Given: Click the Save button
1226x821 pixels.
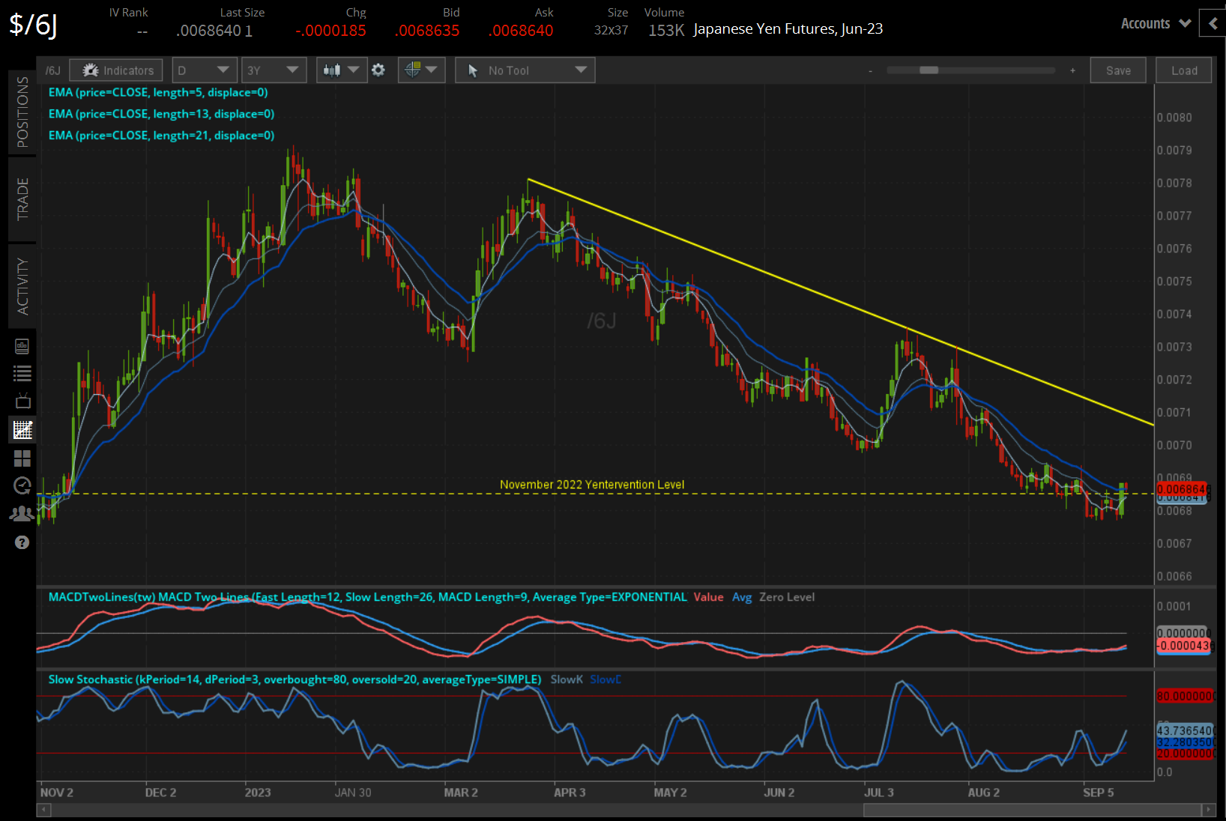Looking at the screenshot, I should click(1117, 70).
